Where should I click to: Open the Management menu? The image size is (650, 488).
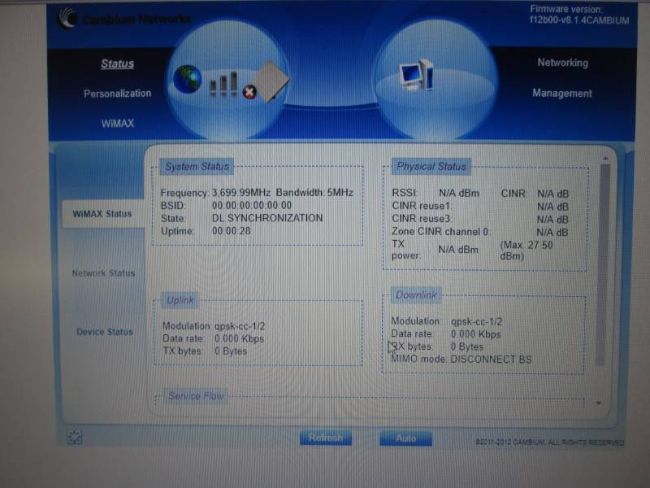pos(562,93)
